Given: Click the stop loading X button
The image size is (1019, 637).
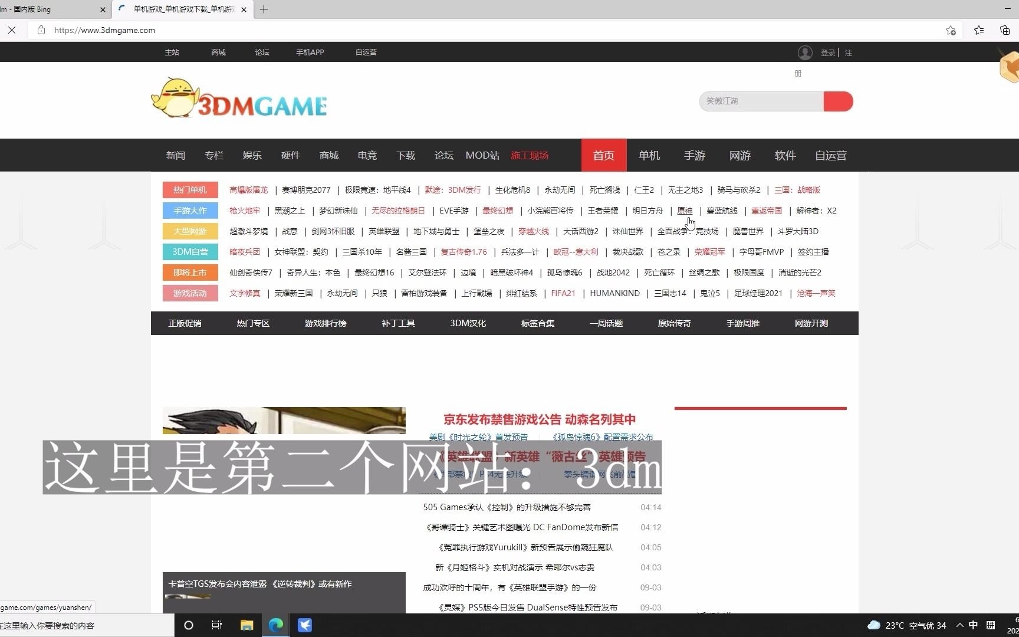Looking at the screenshot, I should tap(12, 30).
